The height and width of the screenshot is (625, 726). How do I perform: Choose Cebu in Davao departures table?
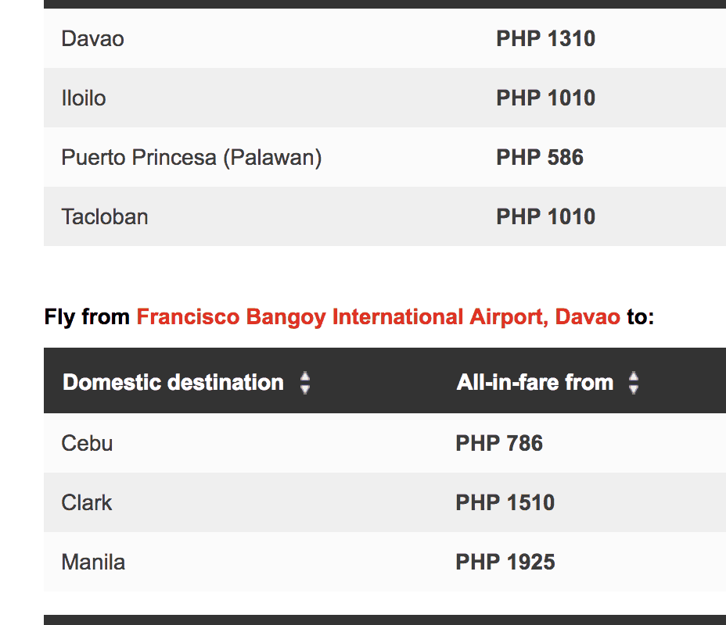coord(88,444)
